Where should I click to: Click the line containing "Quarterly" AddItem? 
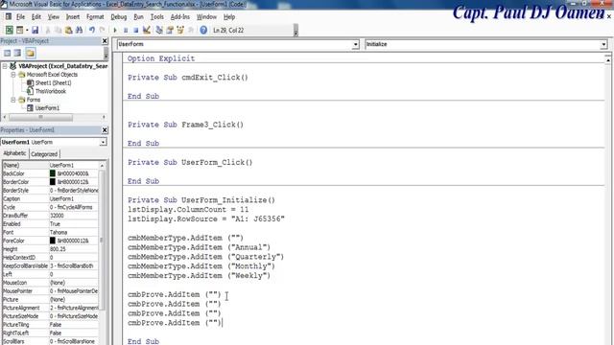pos(206,257)
